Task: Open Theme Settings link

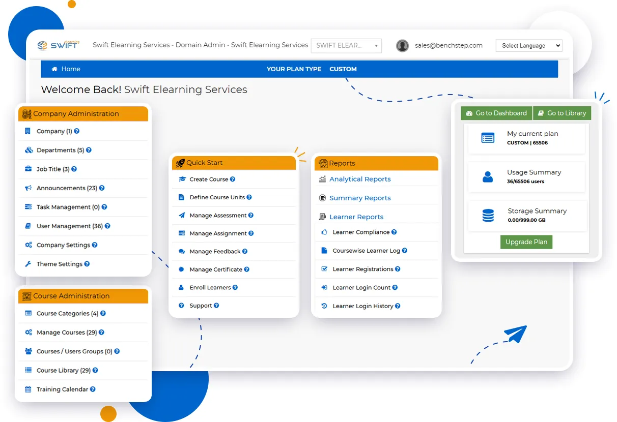Action: (60, 264)
